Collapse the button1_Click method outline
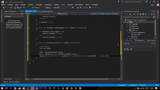 coord(29,43)
